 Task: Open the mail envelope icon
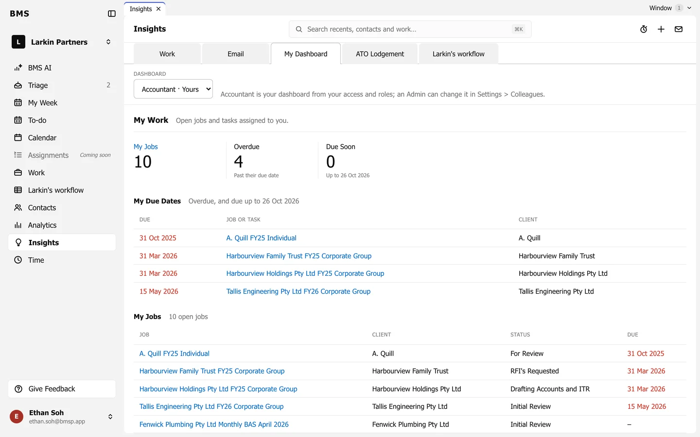pyautogui.click(x=679, y=29)
